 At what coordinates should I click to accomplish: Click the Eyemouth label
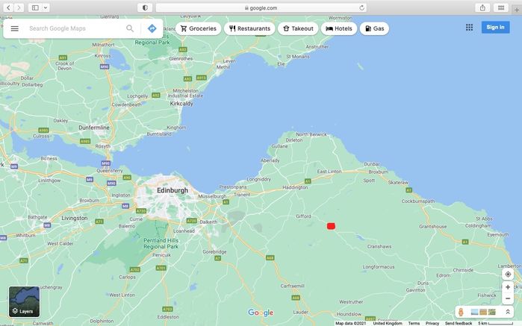pyautogui.click(x=497, y=234)
